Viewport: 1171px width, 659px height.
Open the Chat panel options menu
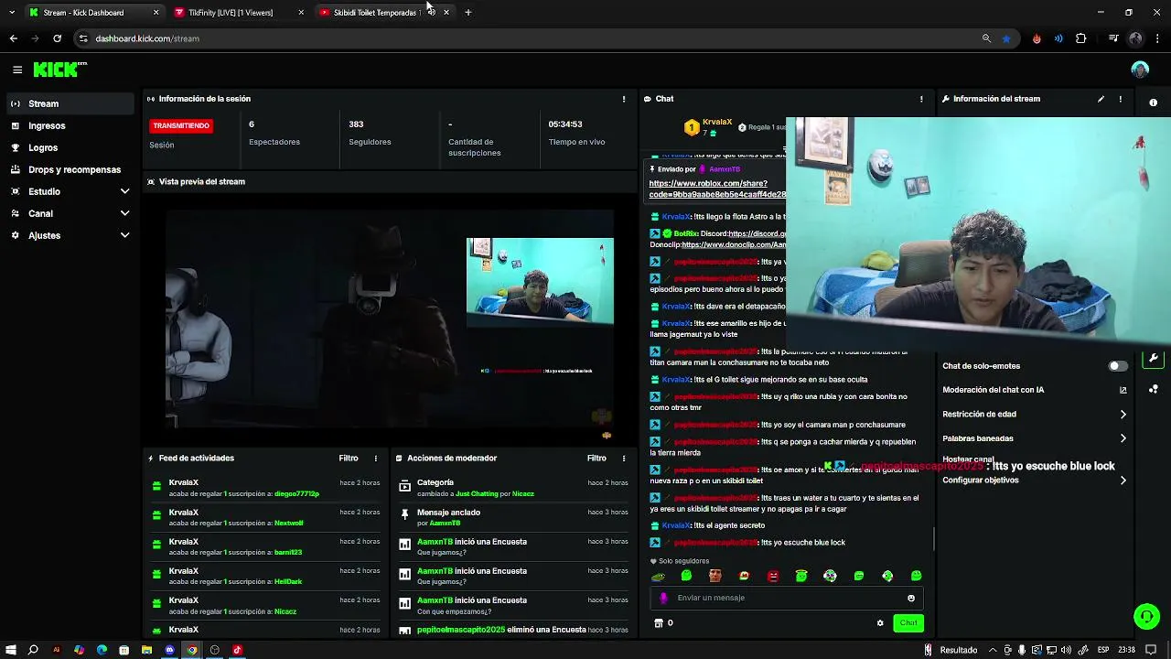pyautogui.click(x=921, y=99)
